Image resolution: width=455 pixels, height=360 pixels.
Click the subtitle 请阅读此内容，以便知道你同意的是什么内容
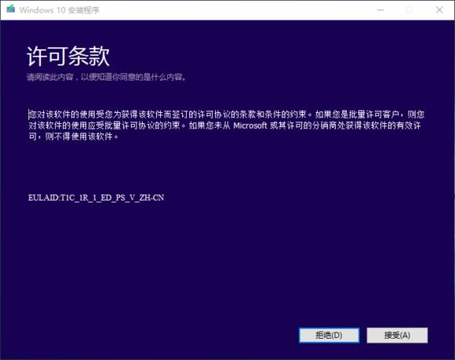pyautogui.click(x=107, y=77)
